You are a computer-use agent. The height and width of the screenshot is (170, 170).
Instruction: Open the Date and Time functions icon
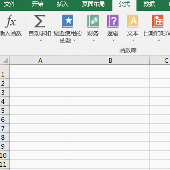point(158,21)
